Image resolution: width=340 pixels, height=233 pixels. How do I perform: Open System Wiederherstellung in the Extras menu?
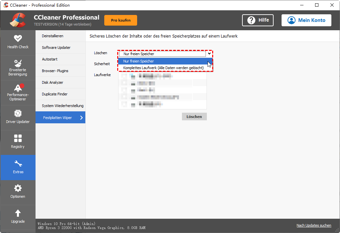(60, 106)
